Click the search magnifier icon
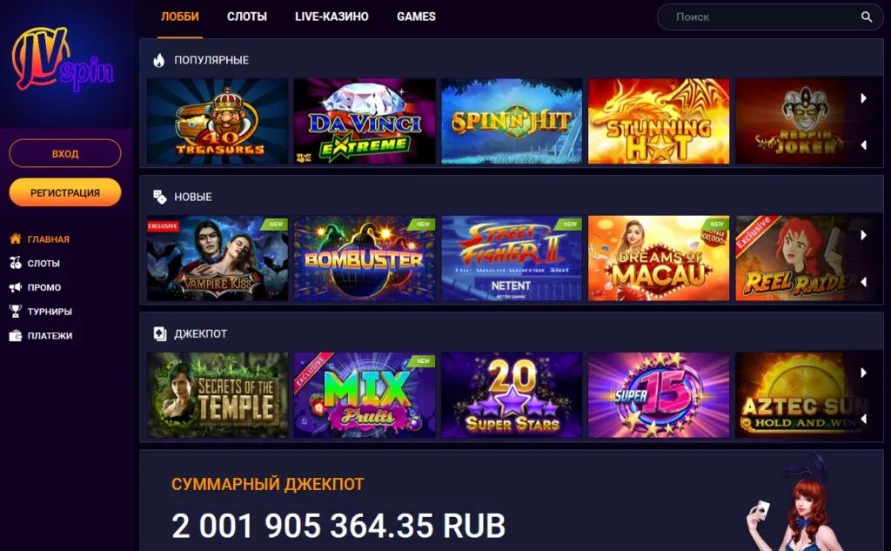891x551 pixels. pyautogui.click(x=866, y=17)
